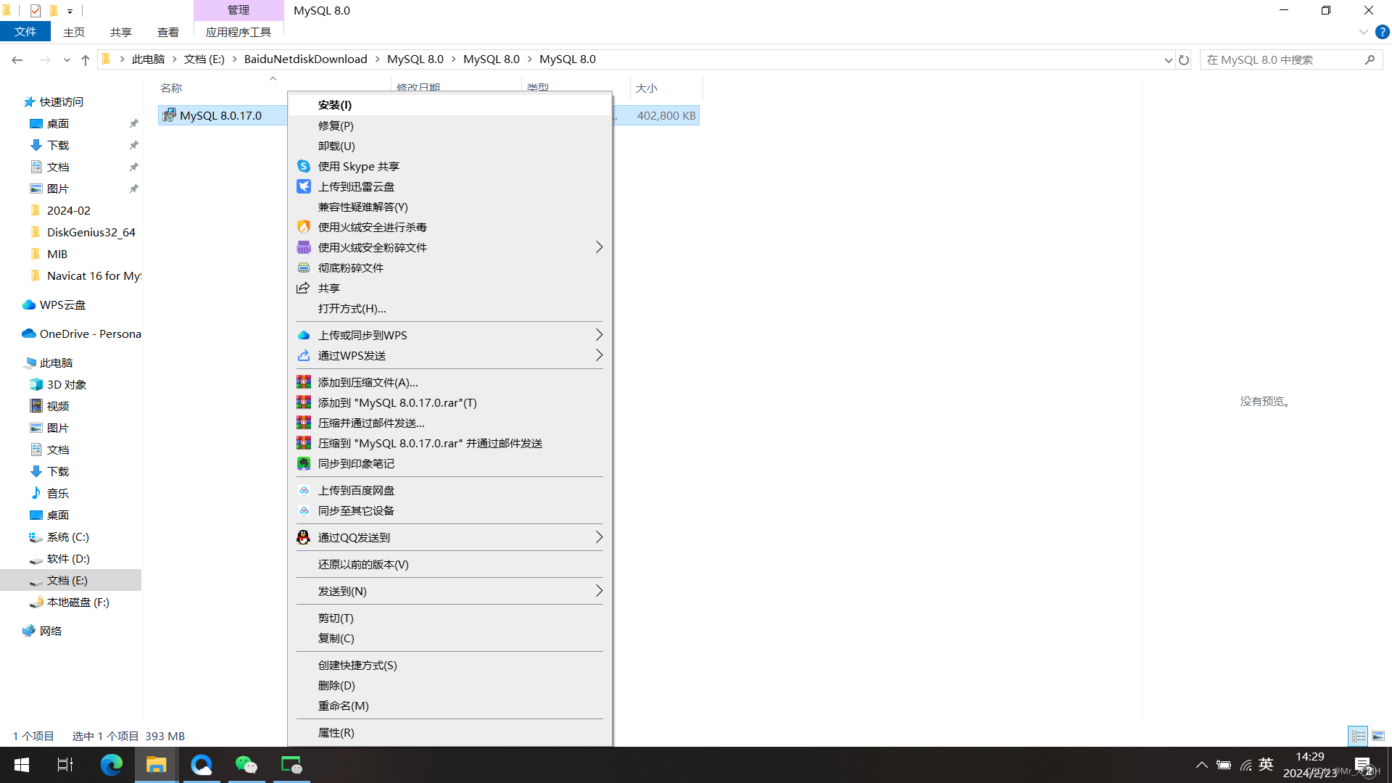Screen dimensions: 1392x783
Task: Click the Huorong antivirus scan icon
Action: (x=304, y=227)
